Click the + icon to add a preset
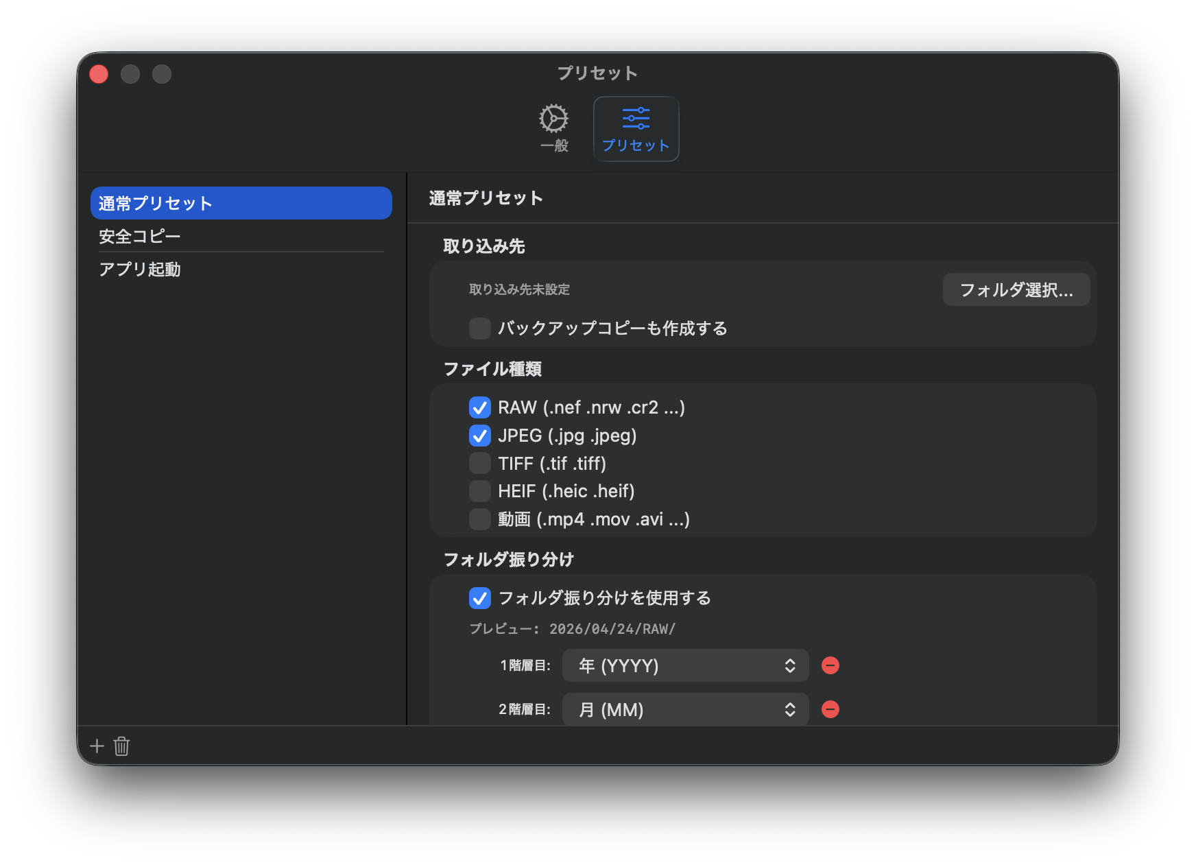The image size is (1196, 867). pos(97,746)
